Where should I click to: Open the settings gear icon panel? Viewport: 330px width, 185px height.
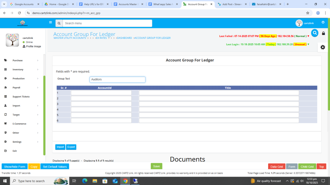coord(323,47)
